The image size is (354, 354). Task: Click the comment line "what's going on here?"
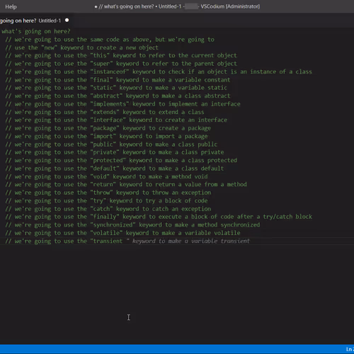click(x=35, y=31)
